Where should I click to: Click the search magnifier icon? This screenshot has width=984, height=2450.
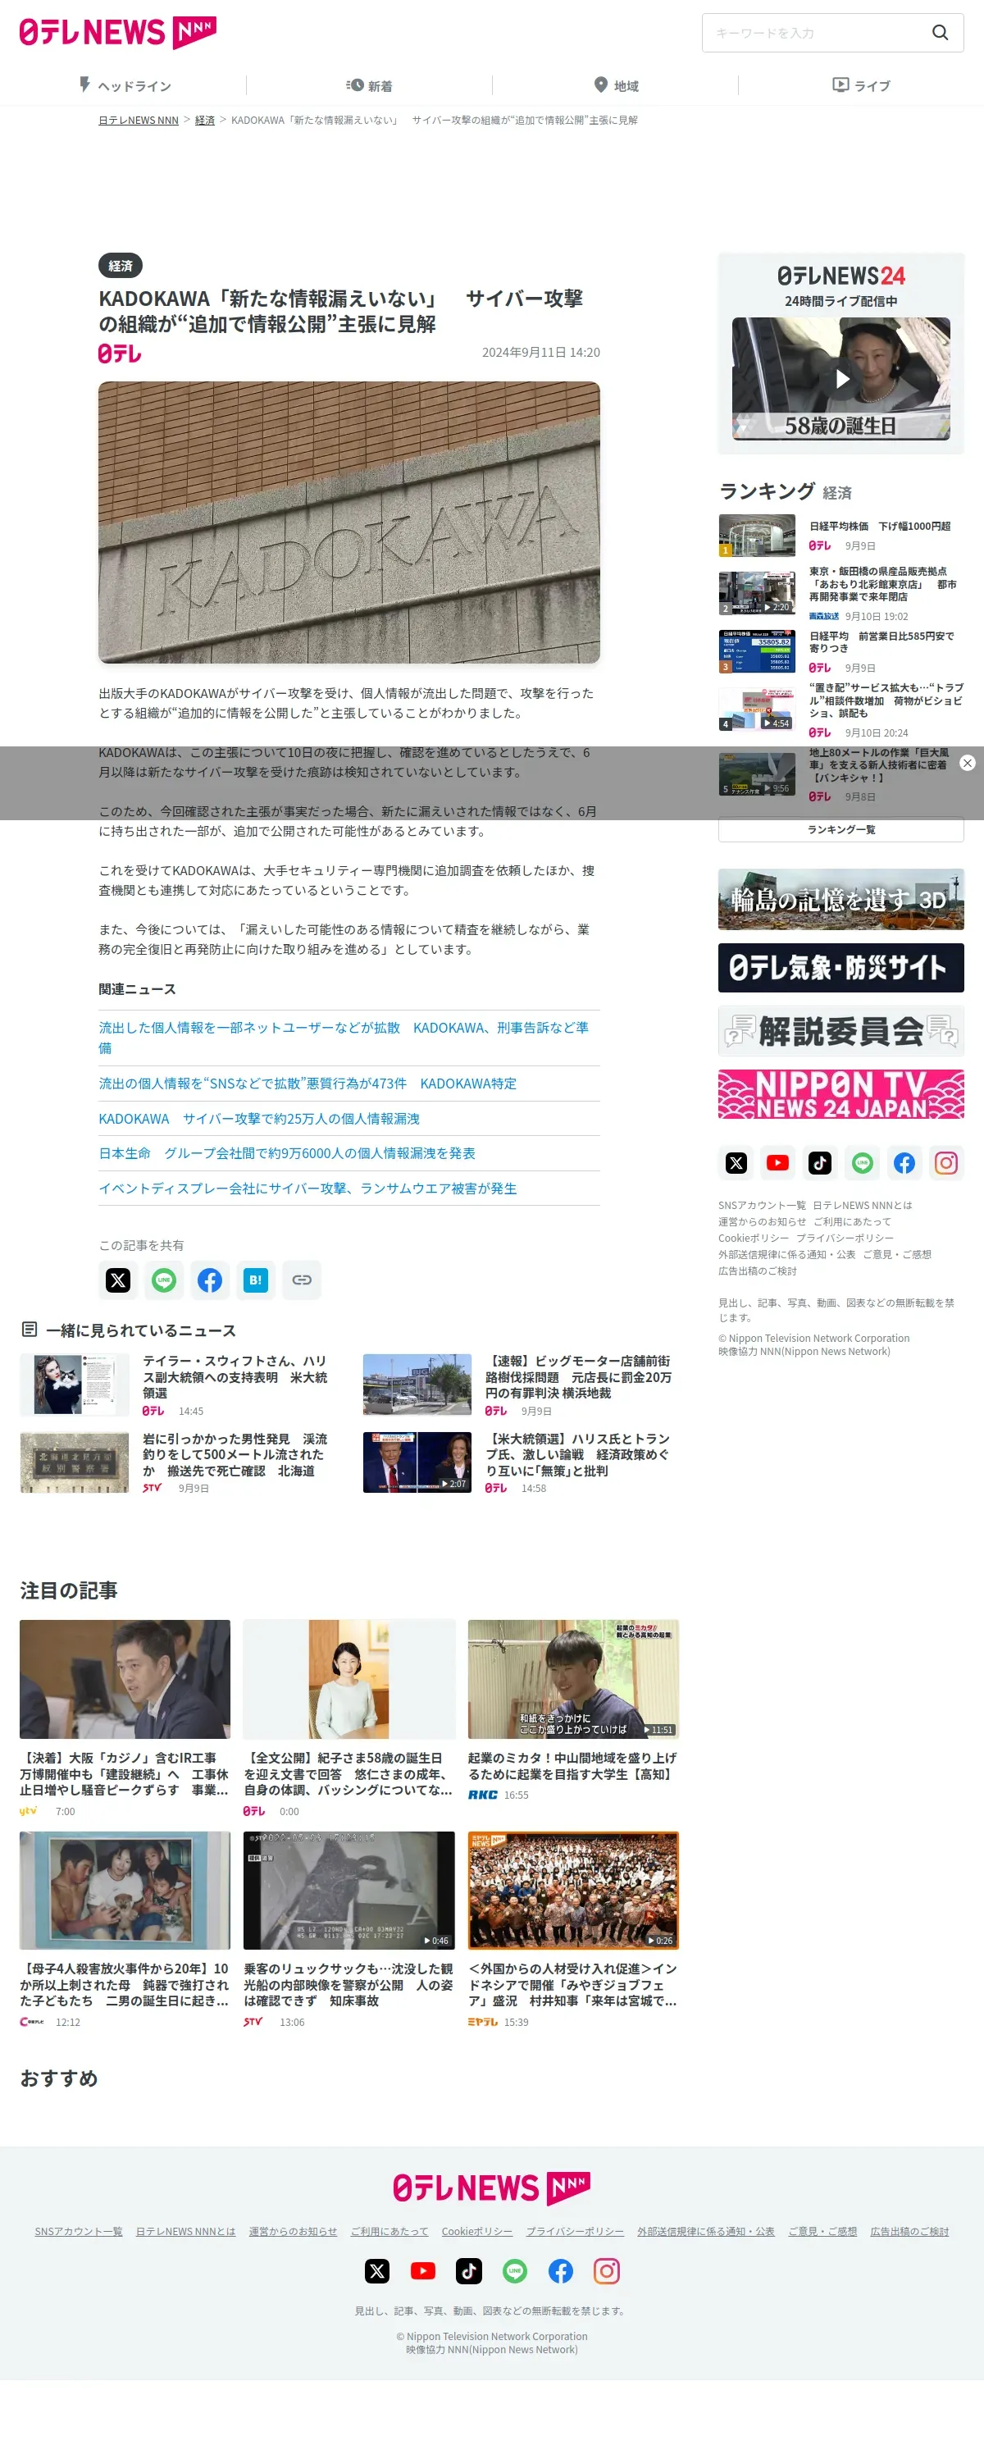(x=940, y=32)
